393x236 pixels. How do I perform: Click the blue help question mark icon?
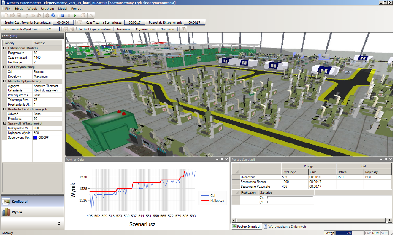53,16
